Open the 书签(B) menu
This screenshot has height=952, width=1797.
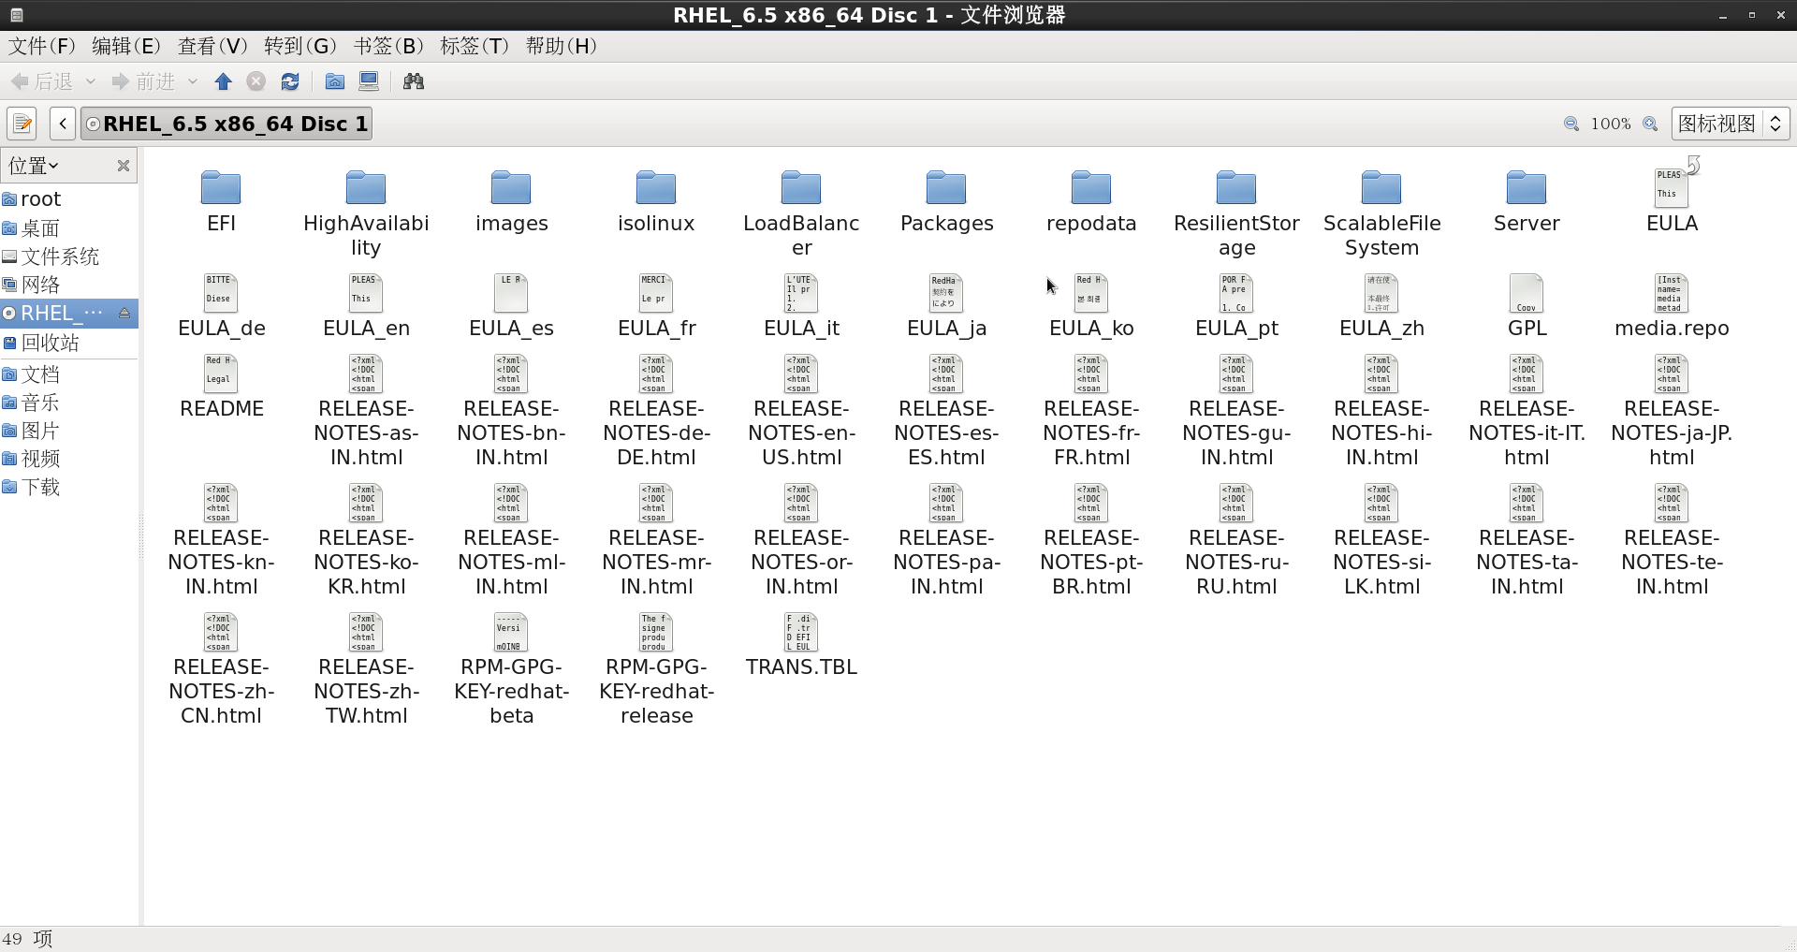[x=388, y=46]
